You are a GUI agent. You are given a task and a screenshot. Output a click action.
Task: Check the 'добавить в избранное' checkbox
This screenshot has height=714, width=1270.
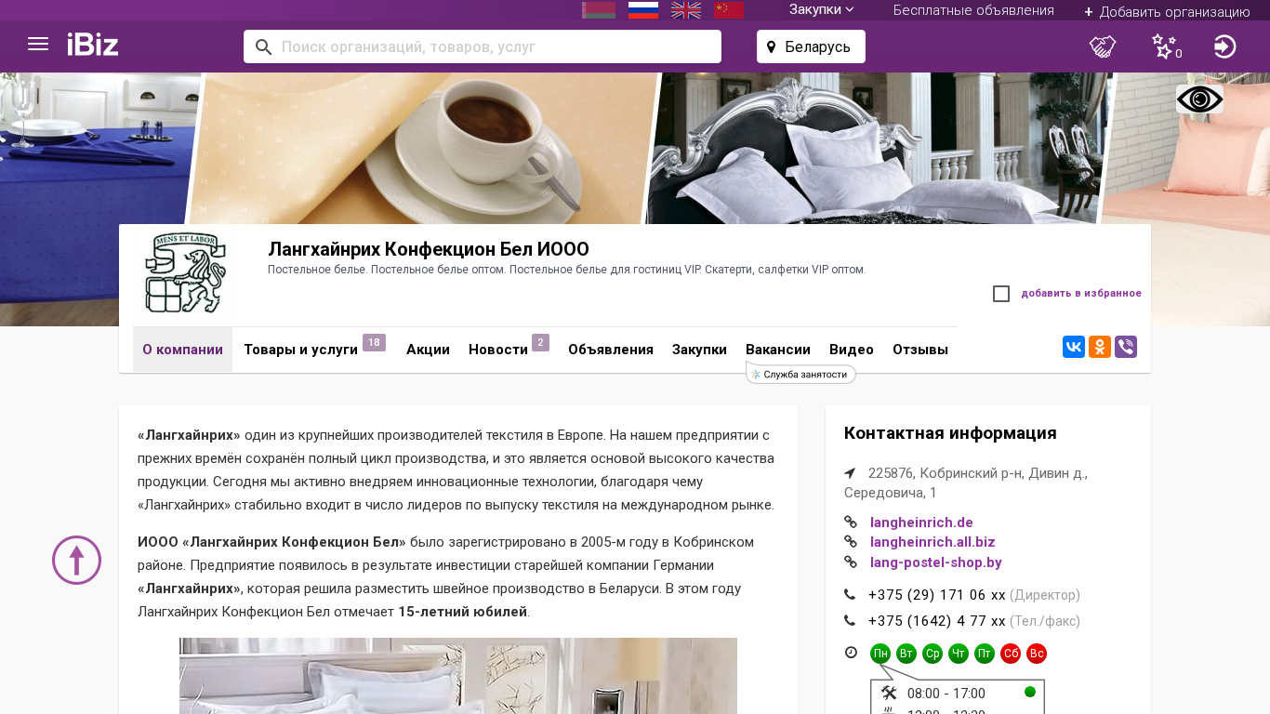[1001, 294]
